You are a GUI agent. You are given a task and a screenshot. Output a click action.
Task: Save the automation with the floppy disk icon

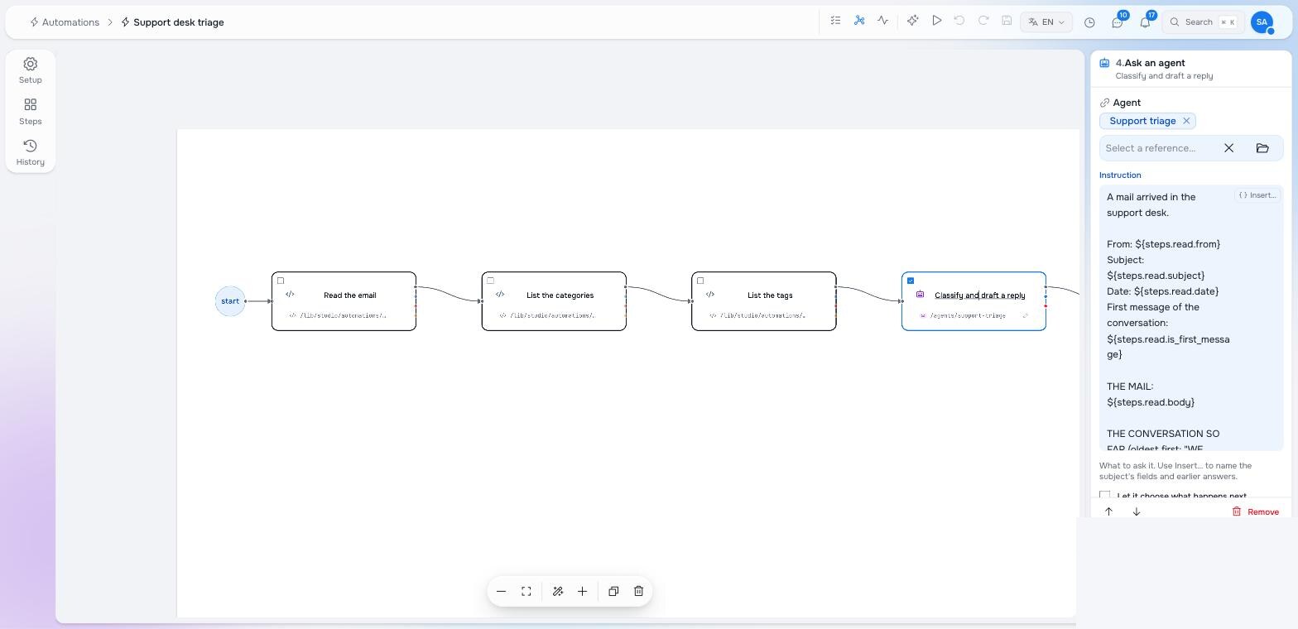pyautogui.click(x=1007, y=21)
